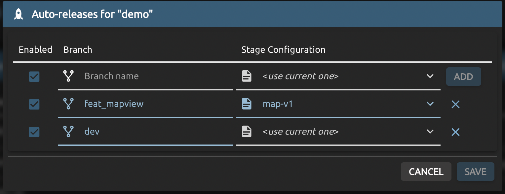Focus the Branch name input field
This screenshot has height=194, width=505.
(x=155, y=76)
